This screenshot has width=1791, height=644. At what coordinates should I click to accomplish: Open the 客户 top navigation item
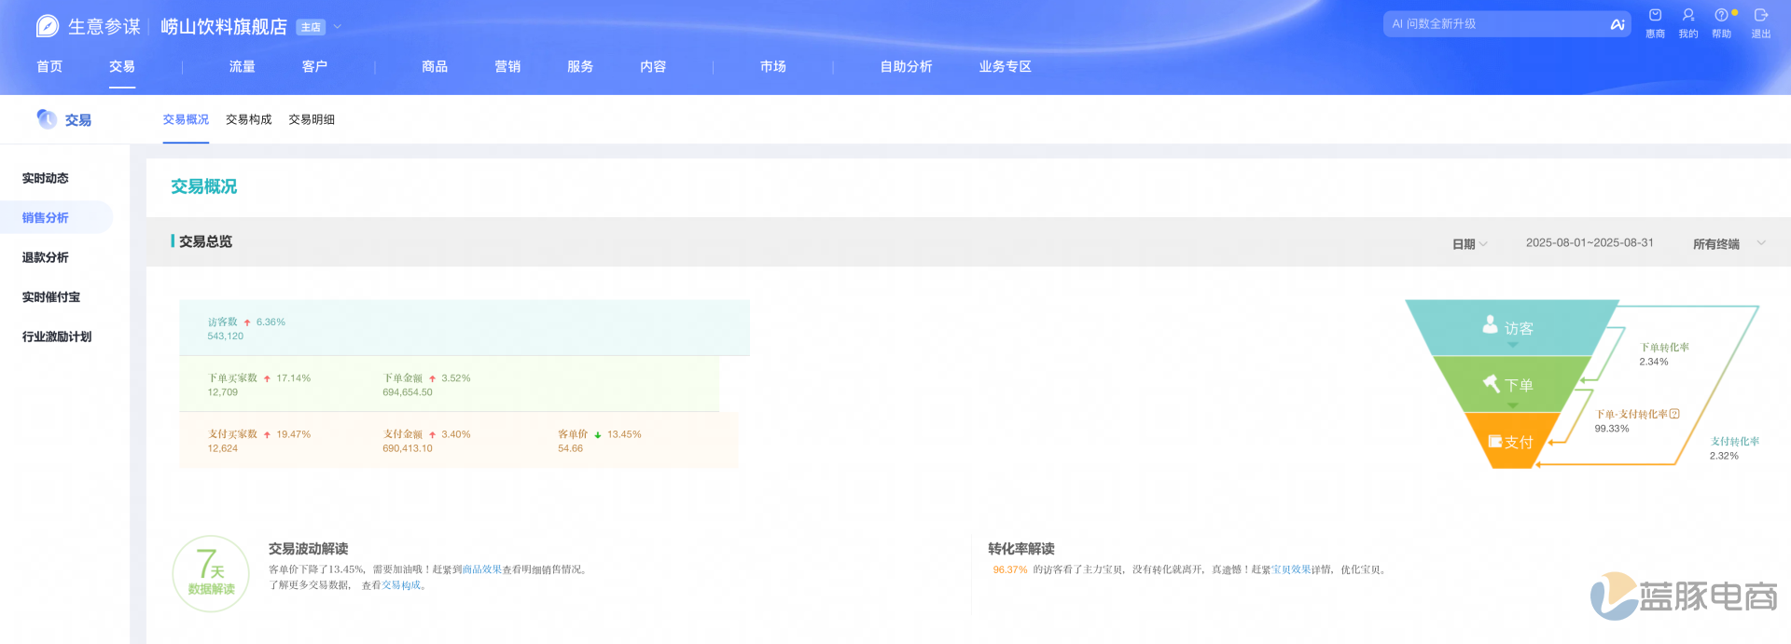pyautogui.click(x=314, y=66)
